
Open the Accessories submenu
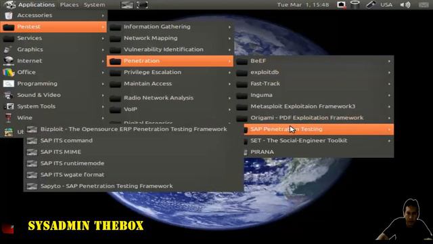click(x=53, y=16)
